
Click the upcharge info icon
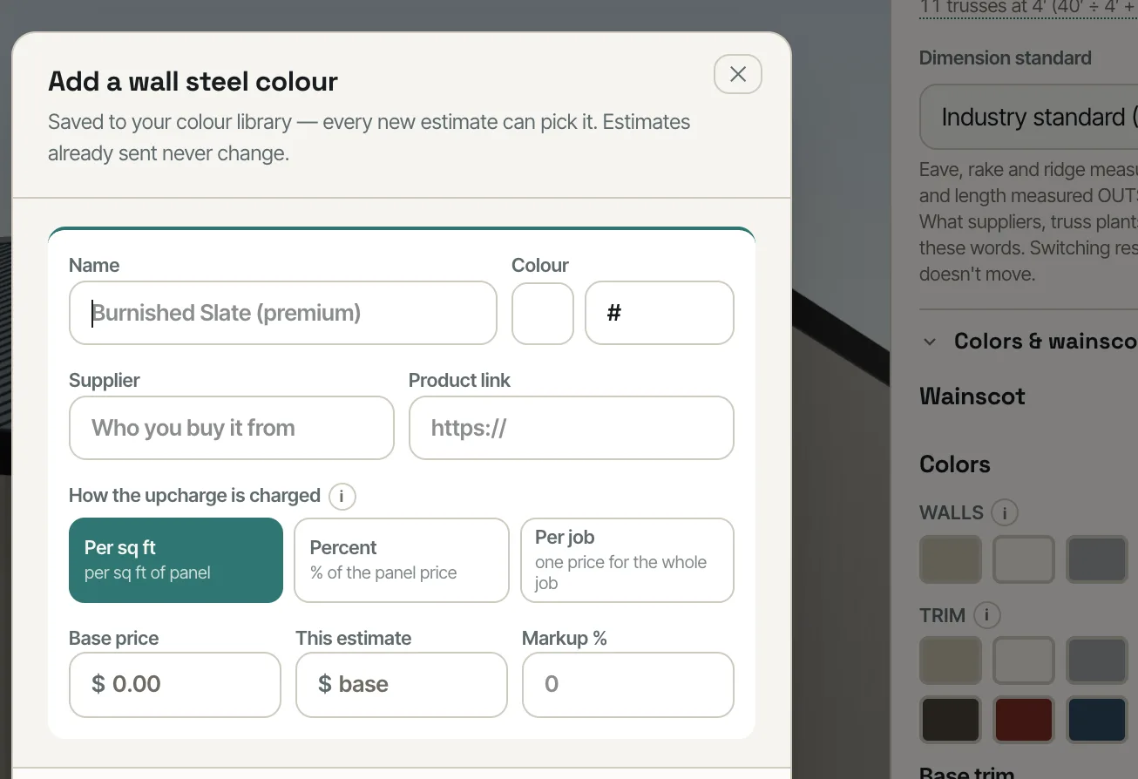[x=342, y=497]
